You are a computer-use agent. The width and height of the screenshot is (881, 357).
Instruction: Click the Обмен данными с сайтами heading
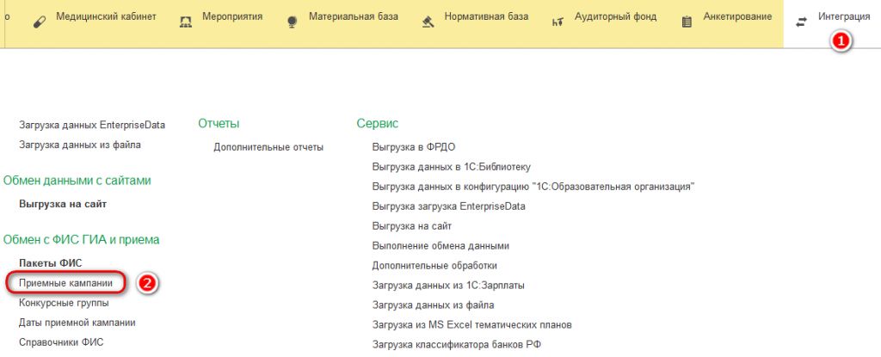77,181
